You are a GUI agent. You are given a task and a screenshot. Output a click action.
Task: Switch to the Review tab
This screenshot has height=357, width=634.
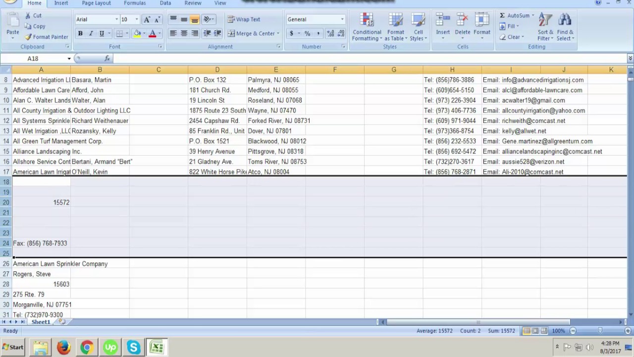[x=193, y=3]
